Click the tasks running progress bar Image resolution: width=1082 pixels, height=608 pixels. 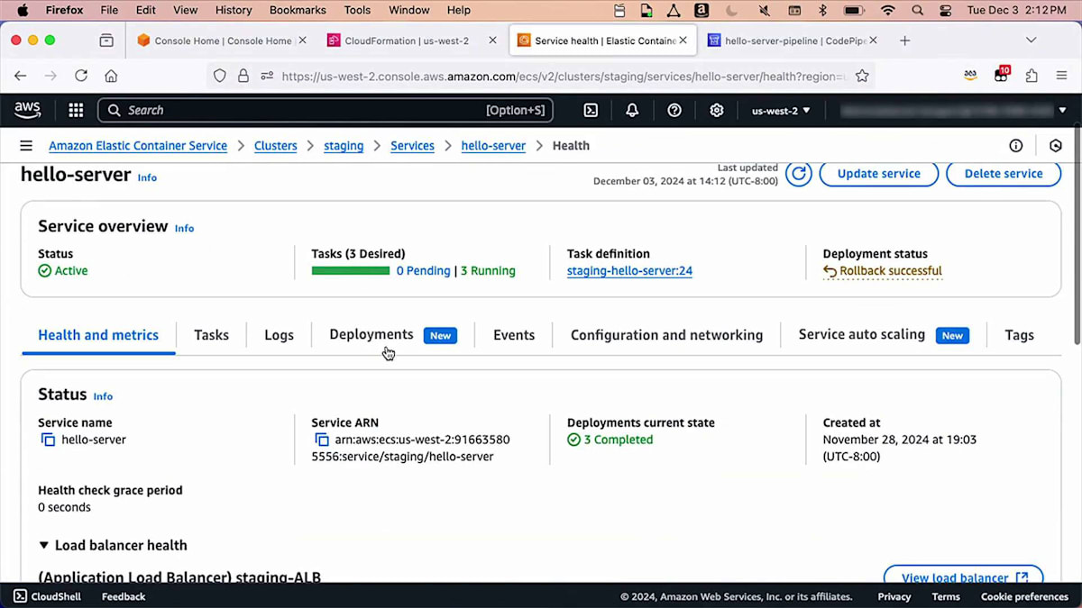[x=351, y=270]
